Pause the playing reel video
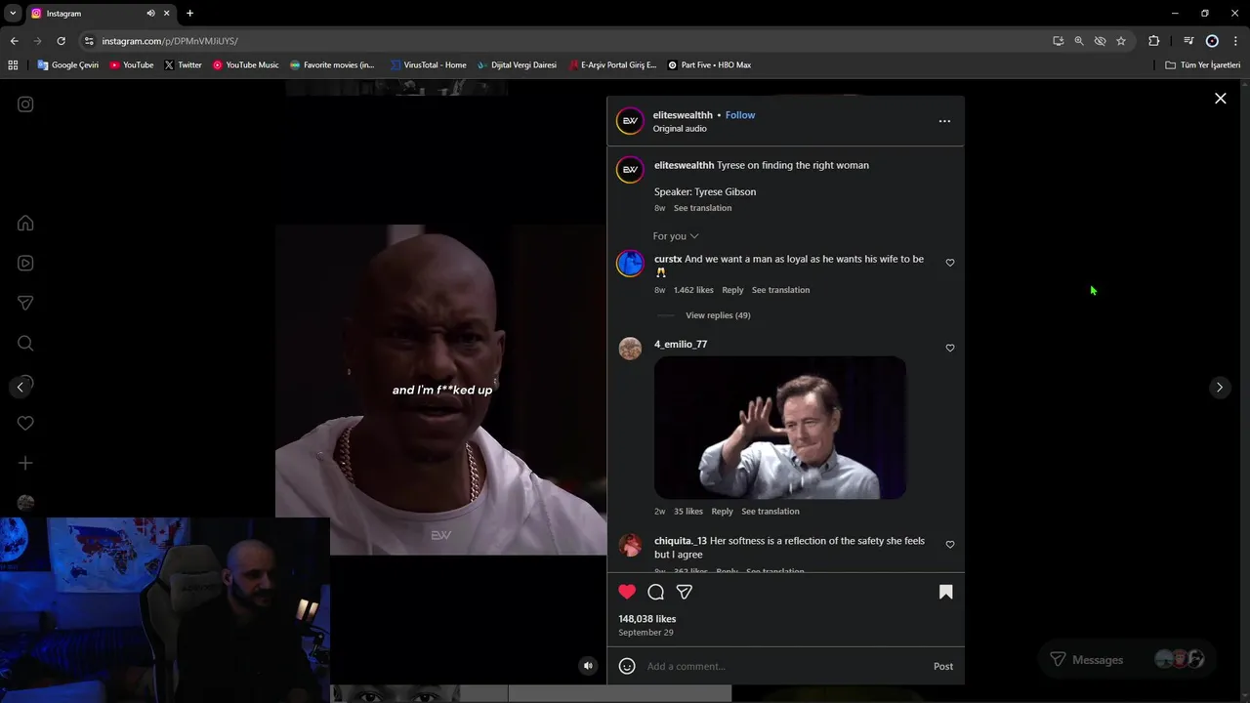Image resolution: width=1250 pixels, height=703 pixels. pyautogui.click(x=440, y=390)
